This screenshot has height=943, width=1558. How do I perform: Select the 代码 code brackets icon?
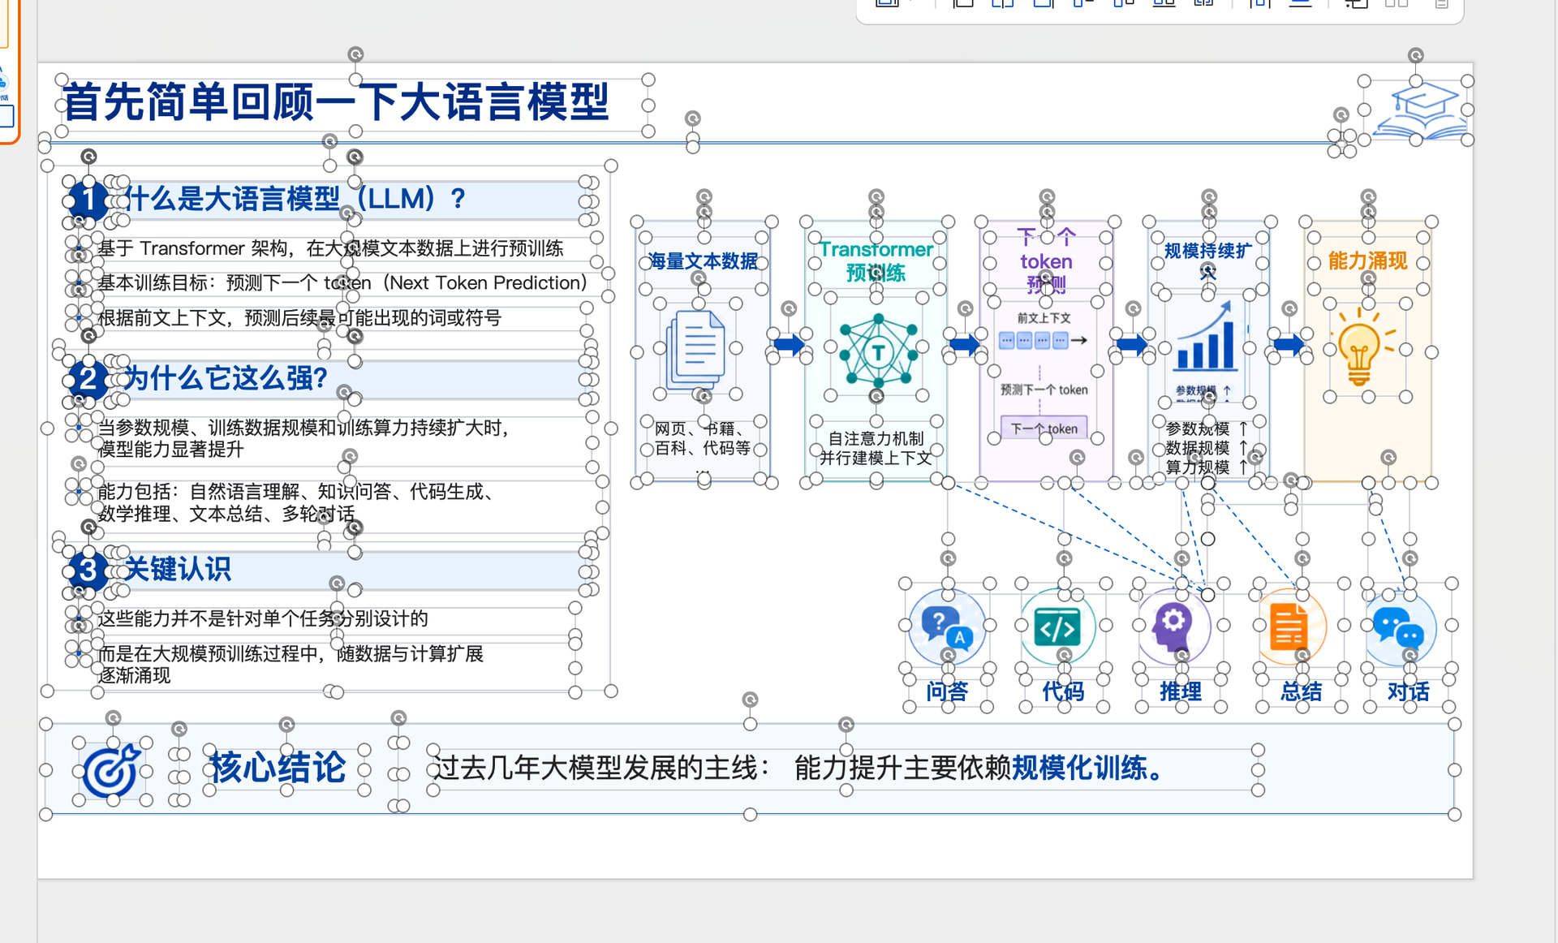[1058, 627]
